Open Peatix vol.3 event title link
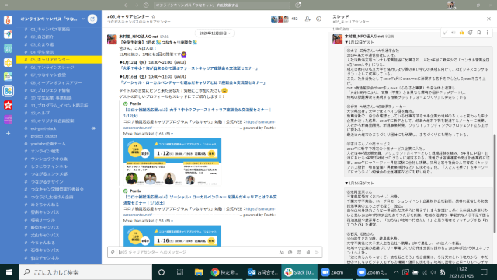The width and height of the screenshot is (497, 280). pos(197,113)
